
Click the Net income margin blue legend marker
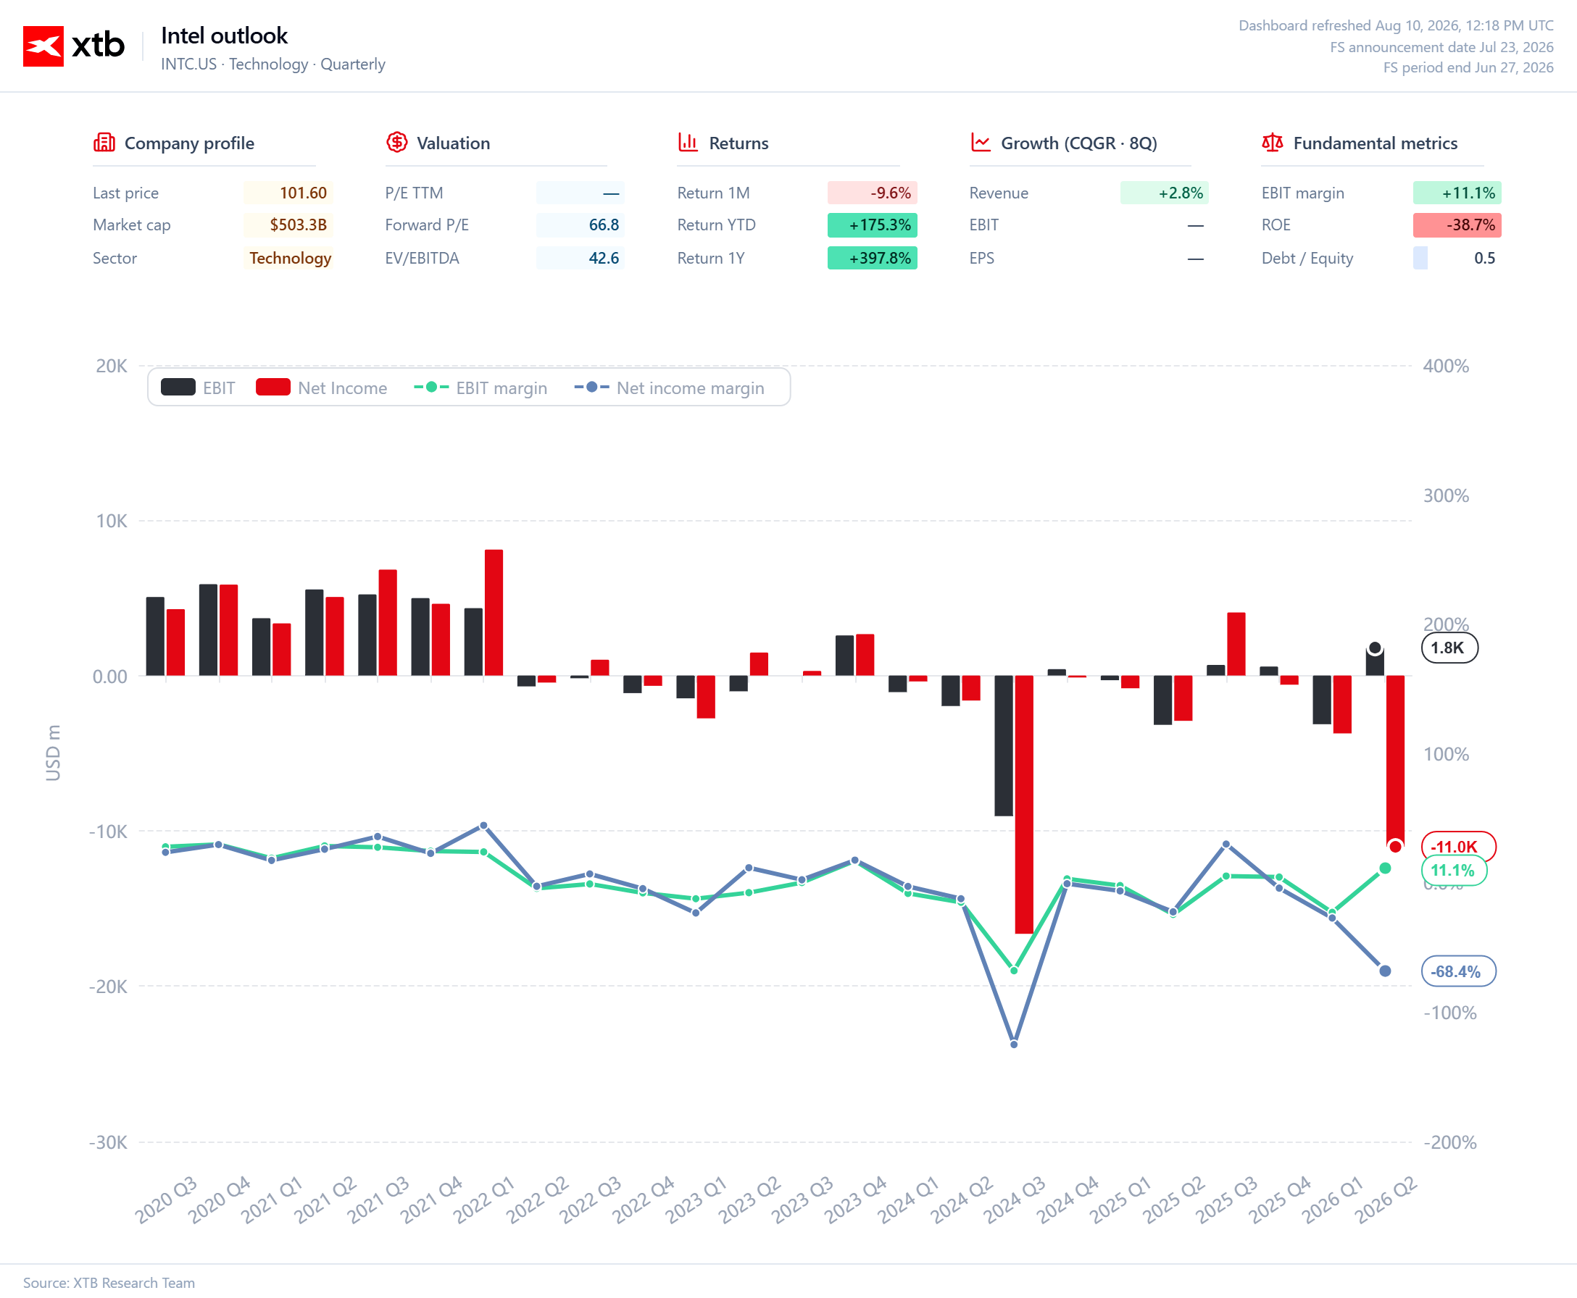click(x=592, y=388)
